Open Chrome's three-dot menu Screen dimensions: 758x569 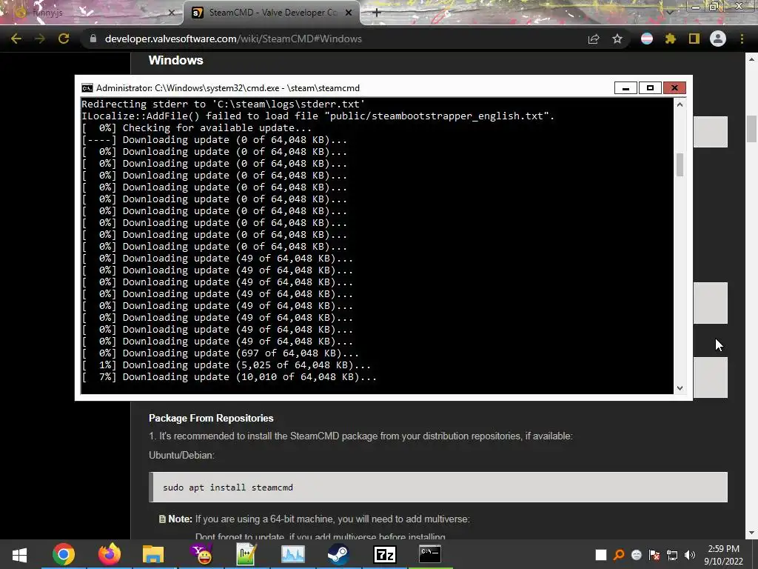coord(742,39)
